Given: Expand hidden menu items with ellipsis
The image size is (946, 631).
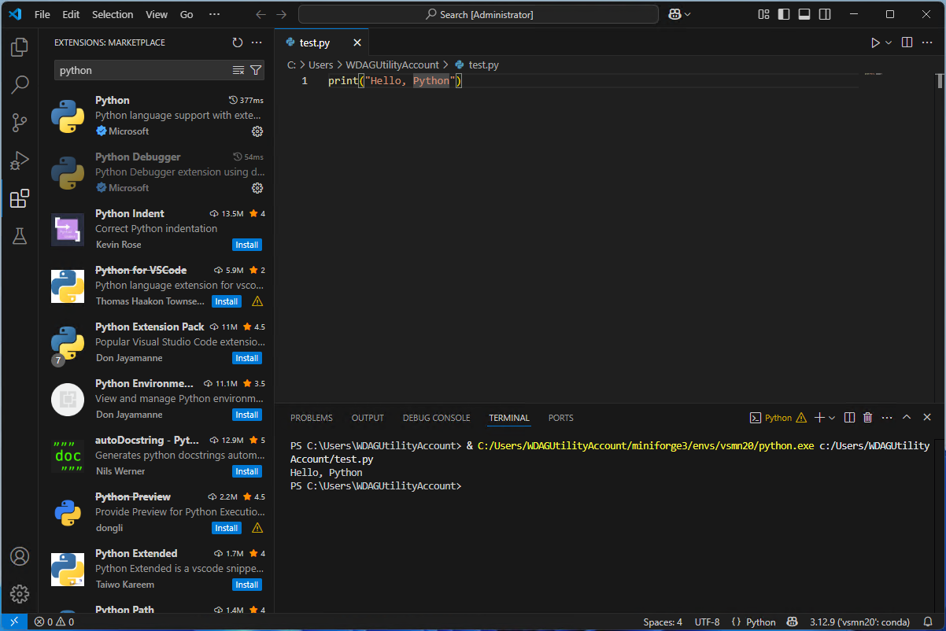Looking at the screenshot, I should tap(215, 14).
